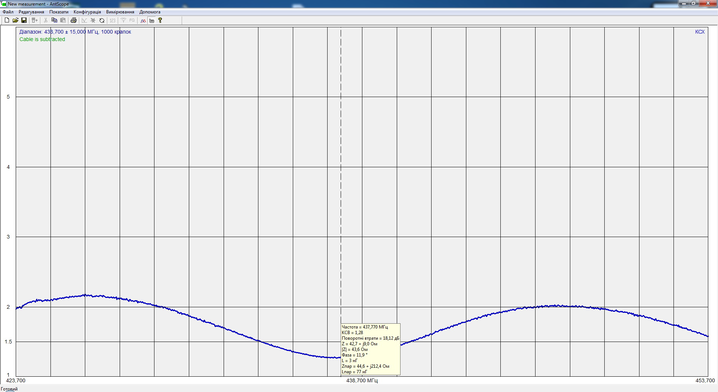This screenshot has width=718, height=392.
Task: Expand the Конфігурація menu
Action: [x=87, y=12]
